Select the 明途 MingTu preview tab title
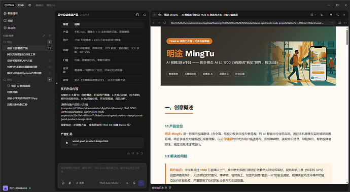 click(201, 15)
